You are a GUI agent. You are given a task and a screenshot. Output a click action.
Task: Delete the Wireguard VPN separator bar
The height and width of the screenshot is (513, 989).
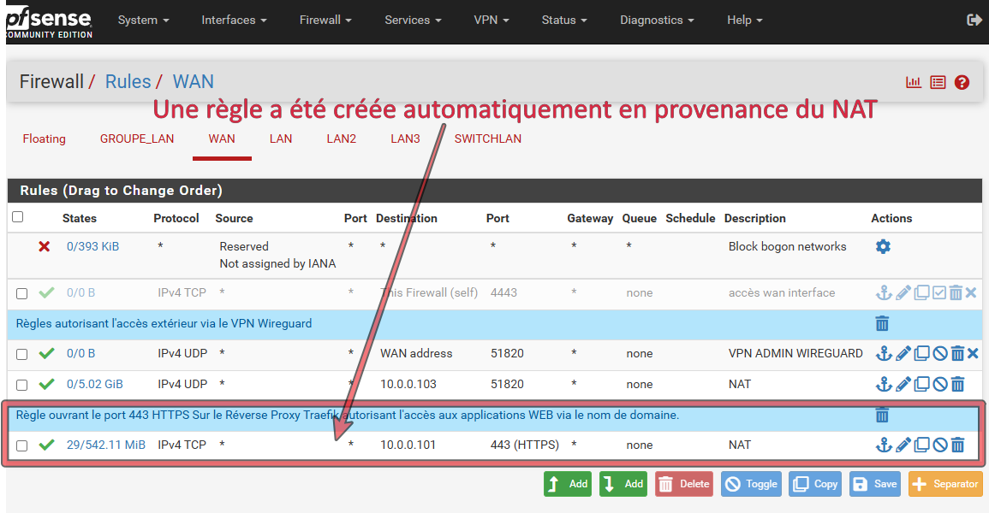[882, 323]
